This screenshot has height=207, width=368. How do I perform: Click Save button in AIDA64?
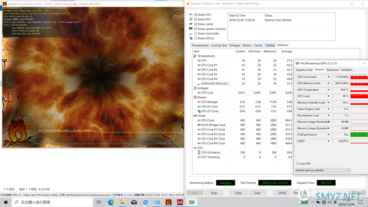[x=257, y=193]
